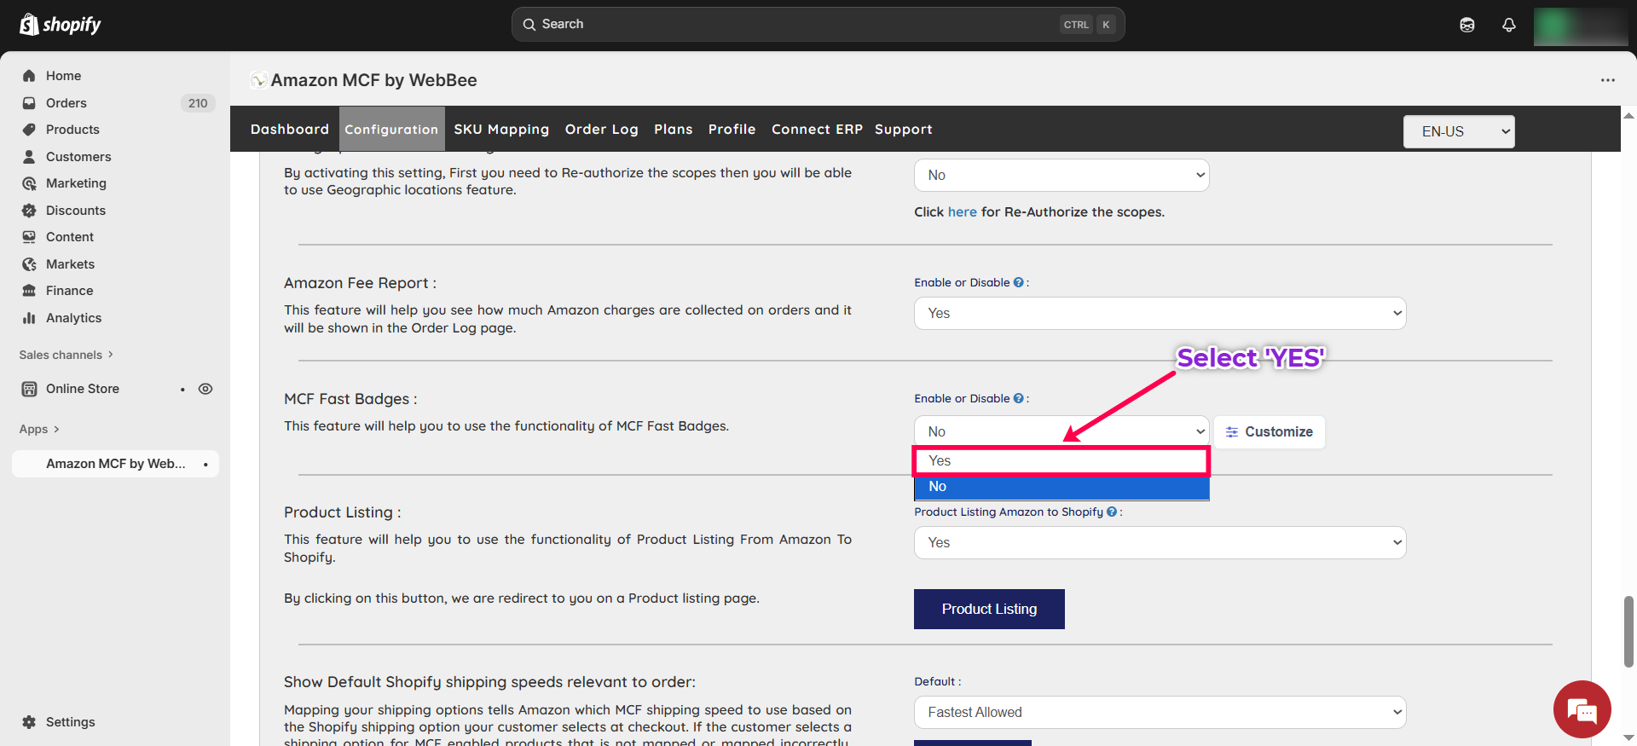This screenshot has width=1637, height=746.
Task: Click 'here' link to re-authorize scopes
Action: pyautogui.click(x=962, y=212)
